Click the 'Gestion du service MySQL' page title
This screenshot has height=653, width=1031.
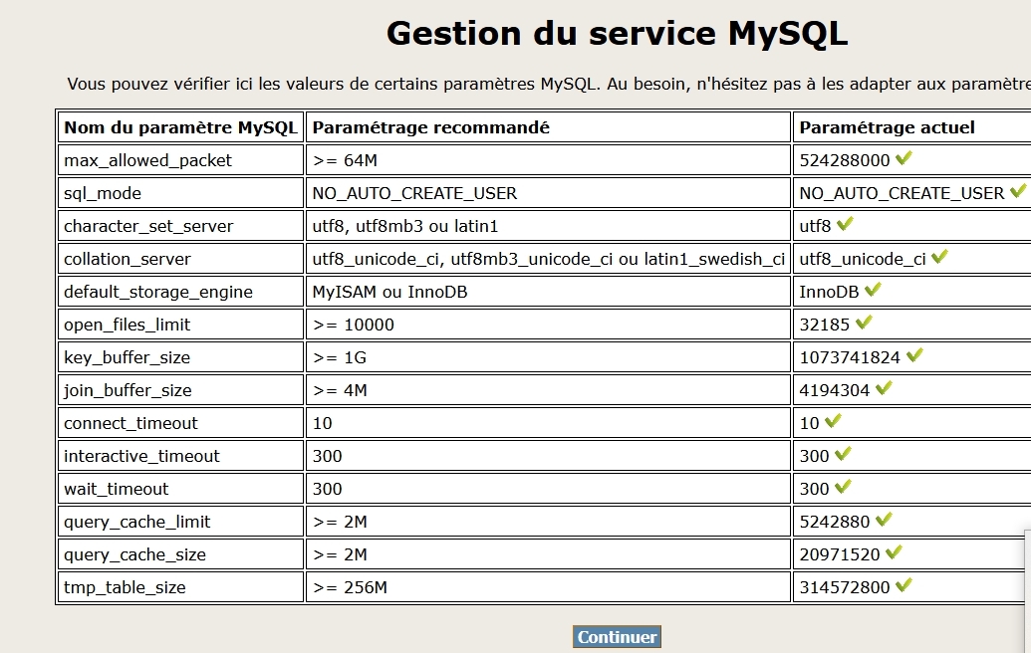click(x=617, y=34)
